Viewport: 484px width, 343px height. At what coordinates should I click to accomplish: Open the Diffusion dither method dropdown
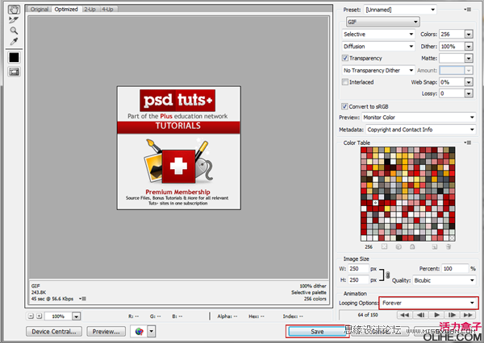coord(378,47)
